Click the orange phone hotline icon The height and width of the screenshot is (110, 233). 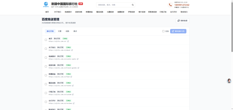170,5
